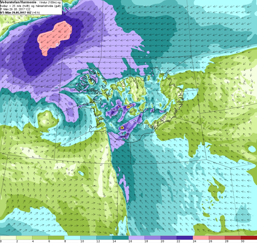
Task: Click the white "25" gust contour label
Action: tap(57, 45)
